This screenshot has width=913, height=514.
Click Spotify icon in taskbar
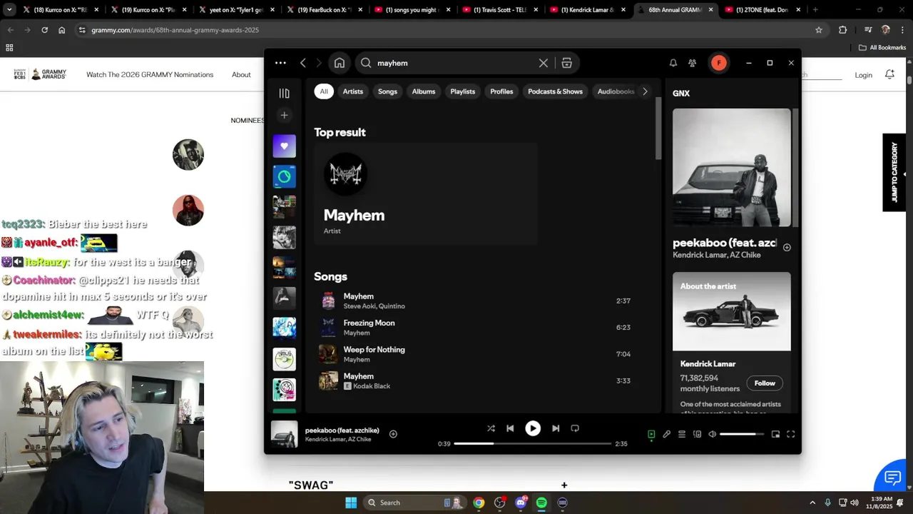coord(541,503)
